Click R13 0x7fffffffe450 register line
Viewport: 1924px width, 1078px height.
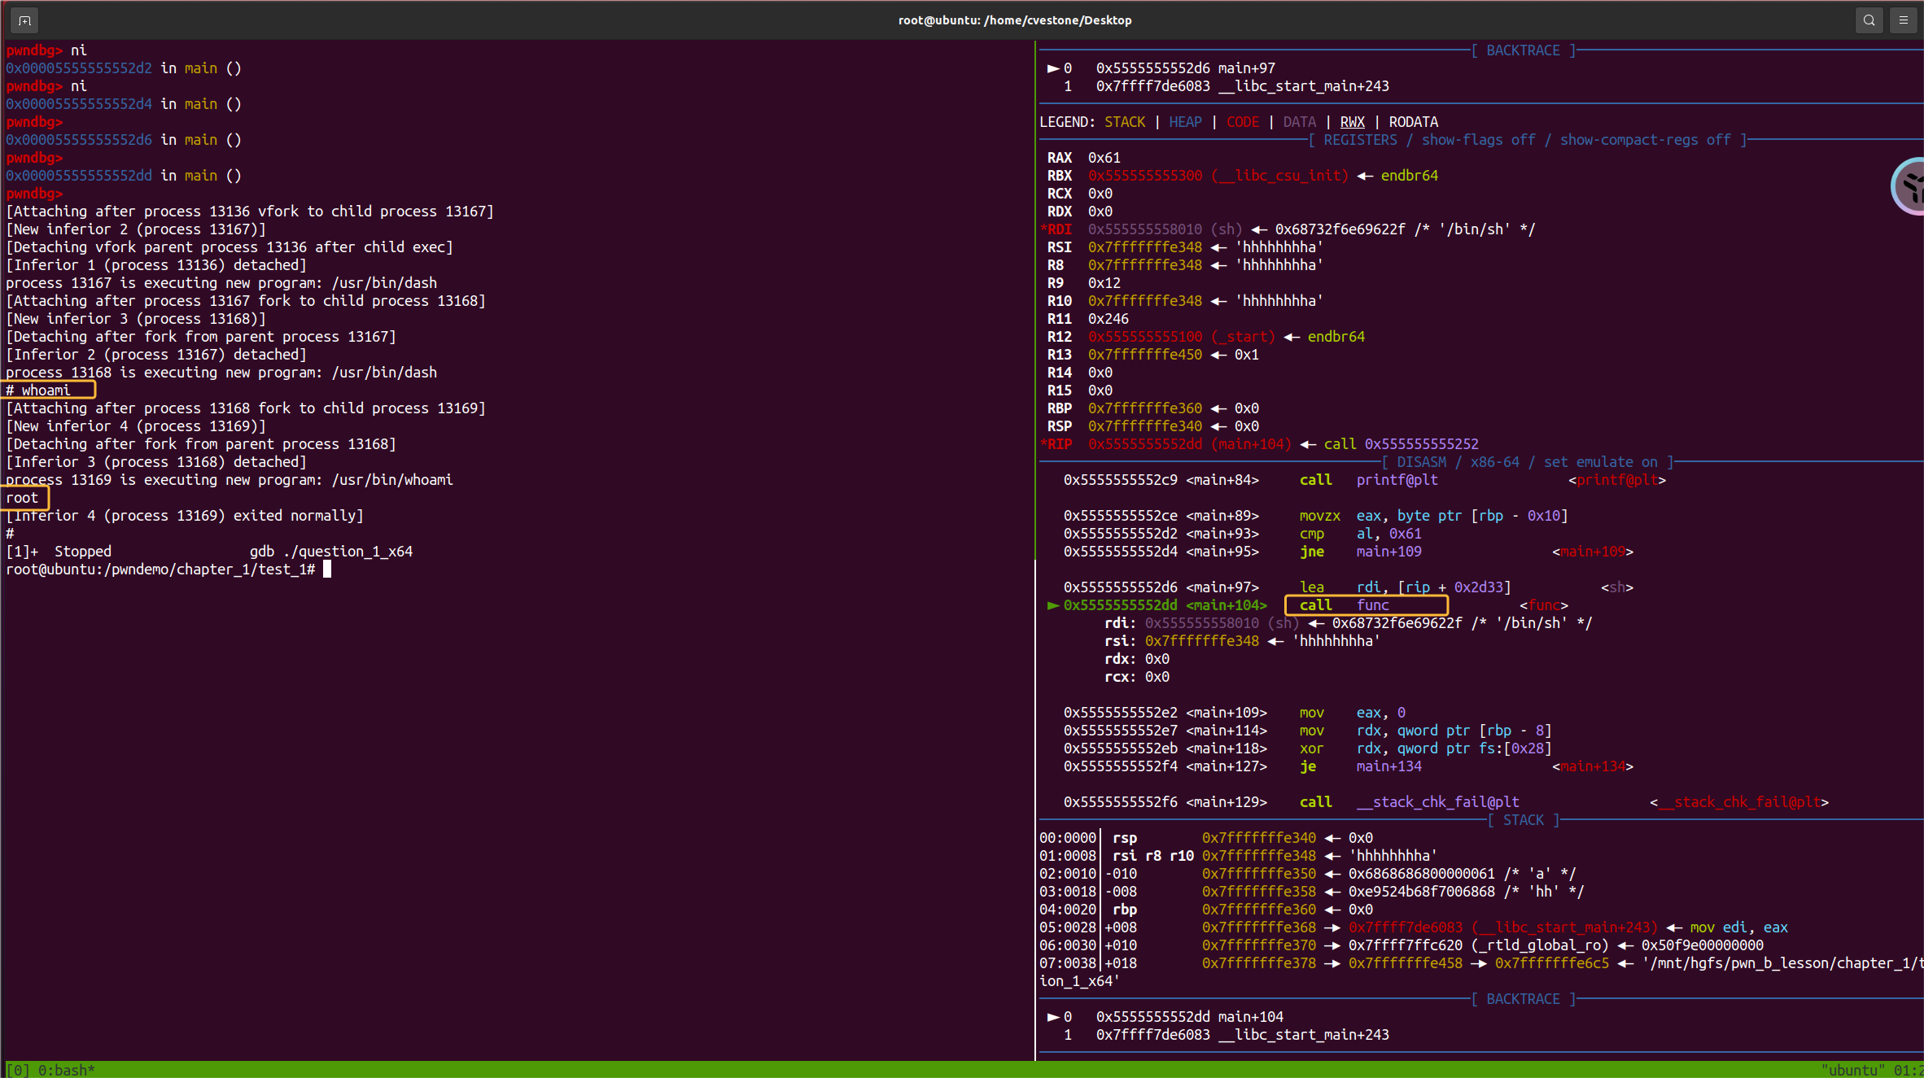[x=1152, y=355]
